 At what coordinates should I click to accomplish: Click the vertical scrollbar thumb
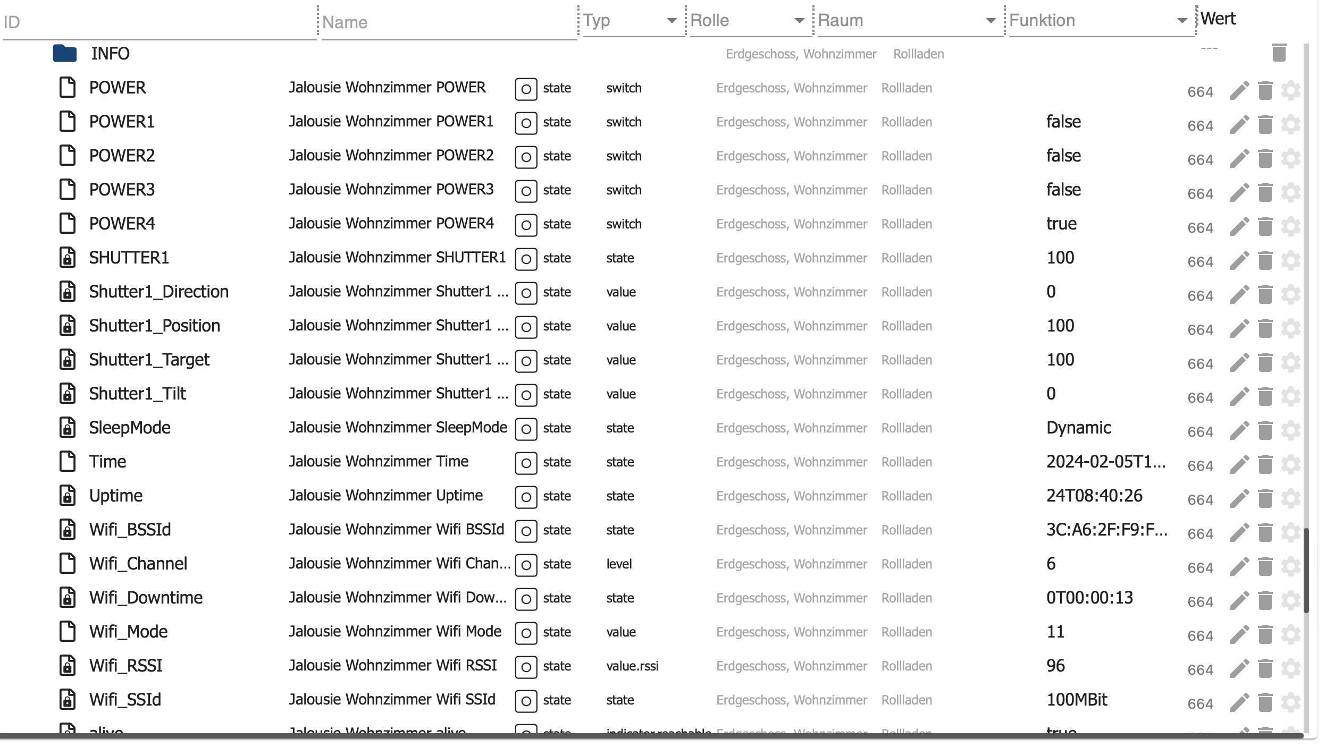tap(1306, 570)
